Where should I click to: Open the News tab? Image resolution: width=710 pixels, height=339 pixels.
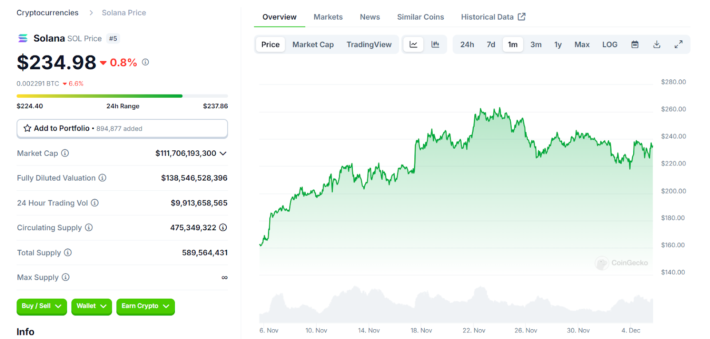pyautogui.click(x=370, y=17)
